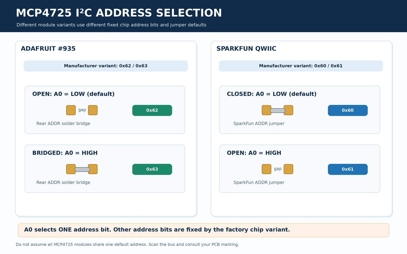Select the SPARKFUN QWIIC panel heading
The height and width of the screenshot is (254, 407).
[x=246, y=49]
